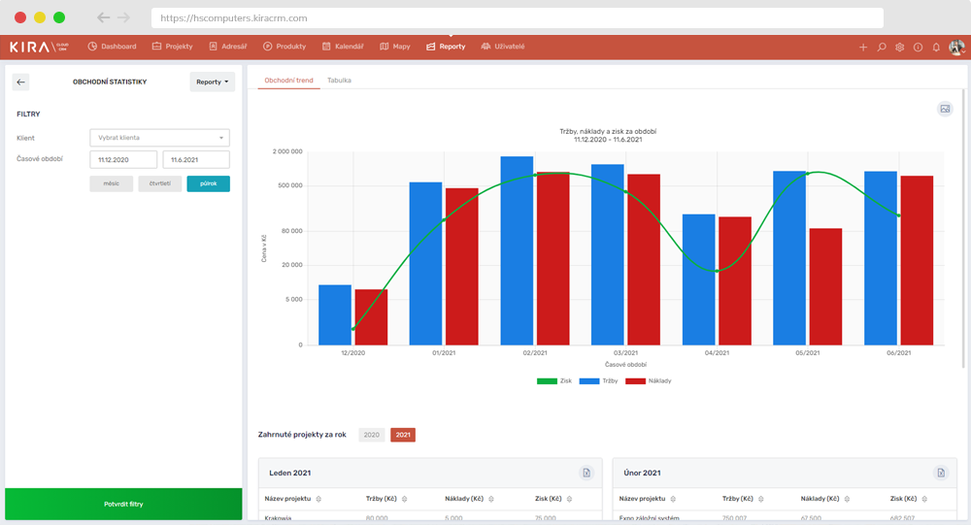The height and width of the screenshot is (525, 971).
Task: Show projects for year 2020
Action: [372, 435]
